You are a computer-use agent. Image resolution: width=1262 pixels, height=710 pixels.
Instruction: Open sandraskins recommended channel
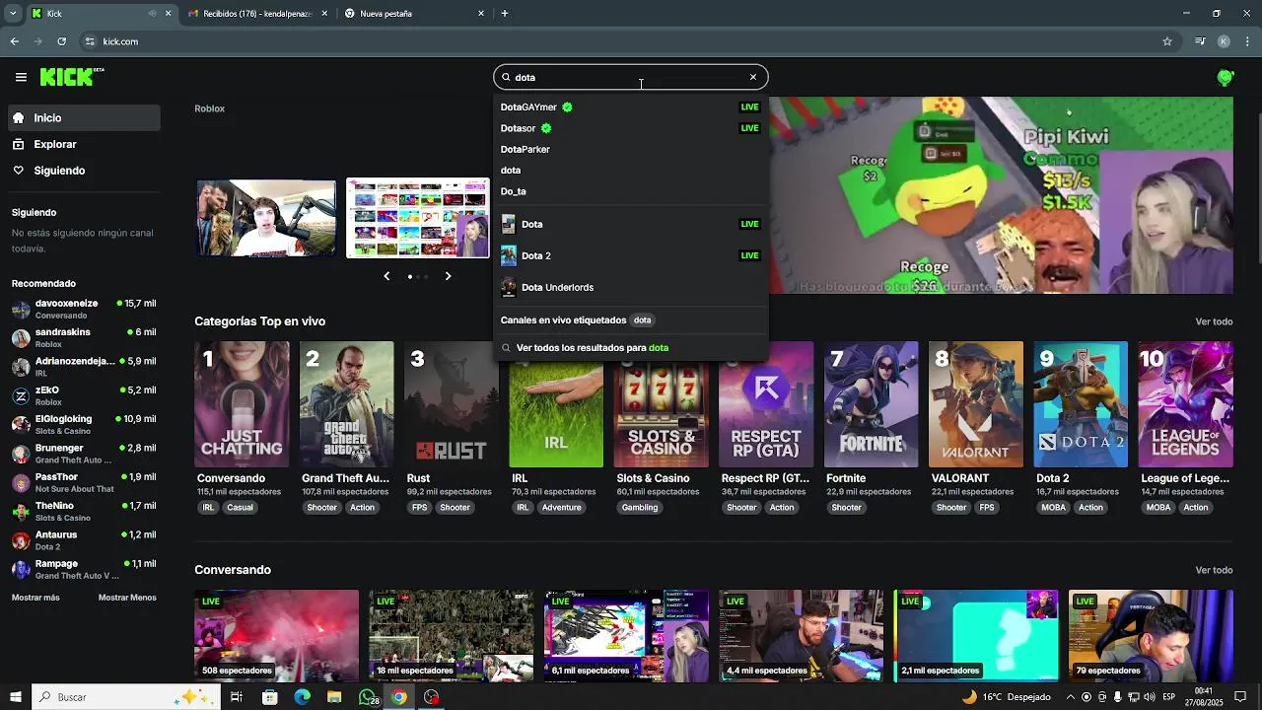click(x=84, y=338)
